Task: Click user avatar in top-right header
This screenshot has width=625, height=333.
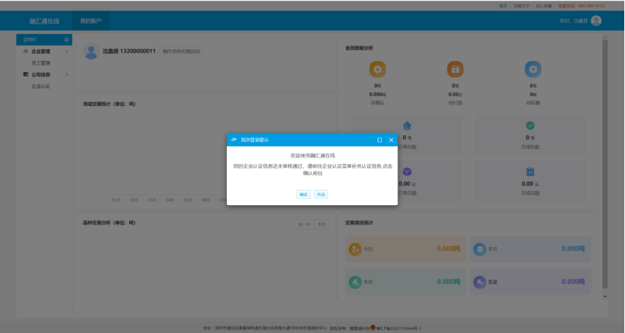Action: coord(596,21)
